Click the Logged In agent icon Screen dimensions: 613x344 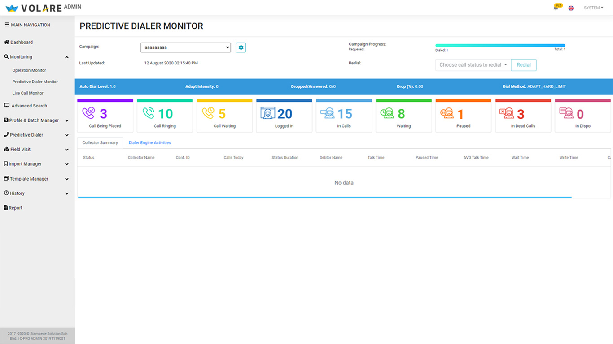click(x=267, y=113)
